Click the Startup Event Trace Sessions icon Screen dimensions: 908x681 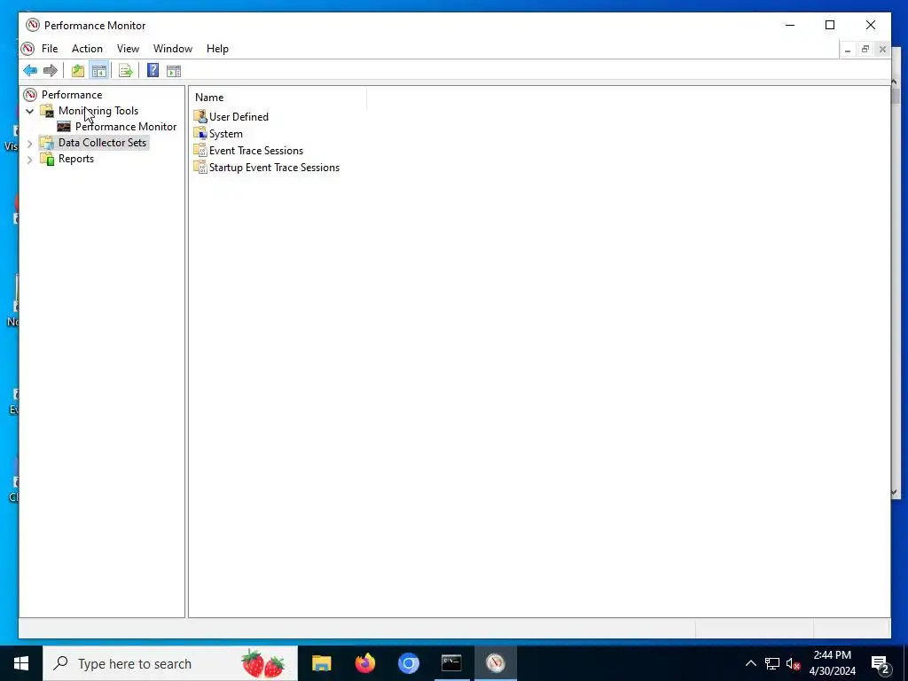200,168
